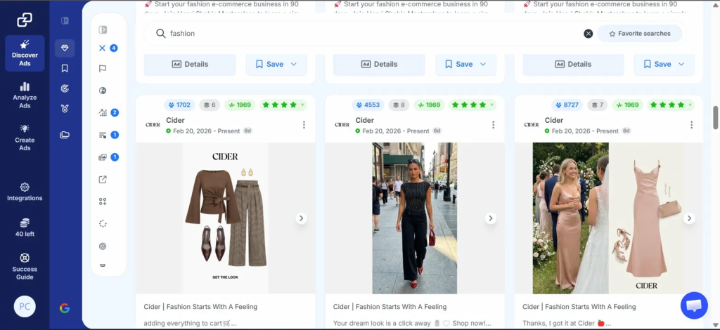Click the app logo at top left

[25, 20]
